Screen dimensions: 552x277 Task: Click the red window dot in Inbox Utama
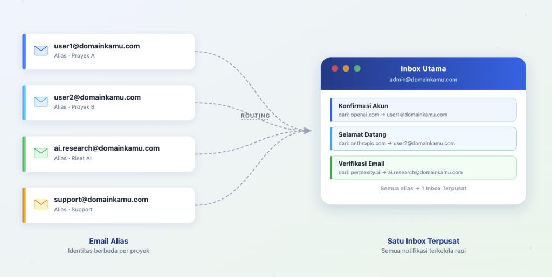(x=335, y=68)
